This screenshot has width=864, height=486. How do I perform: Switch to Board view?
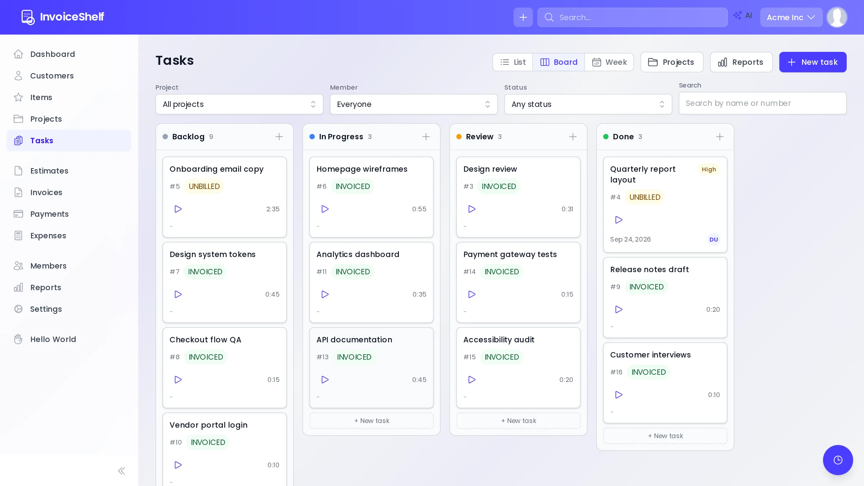click(559, 62)
